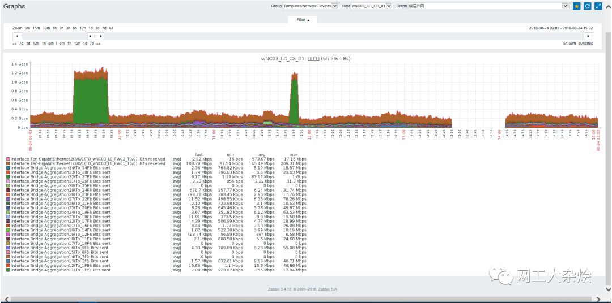Viewport: 612px width, 303px height.
Task: Select legend row Bridge-Aggregation25(To_20F)
Action: pyautogui.click(x=156, y=208)
